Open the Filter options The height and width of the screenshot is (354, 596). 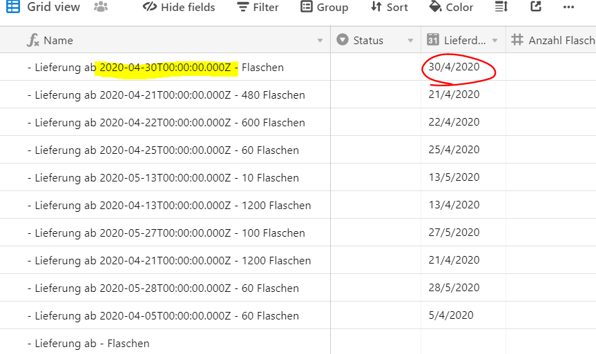tap(258, 7)
